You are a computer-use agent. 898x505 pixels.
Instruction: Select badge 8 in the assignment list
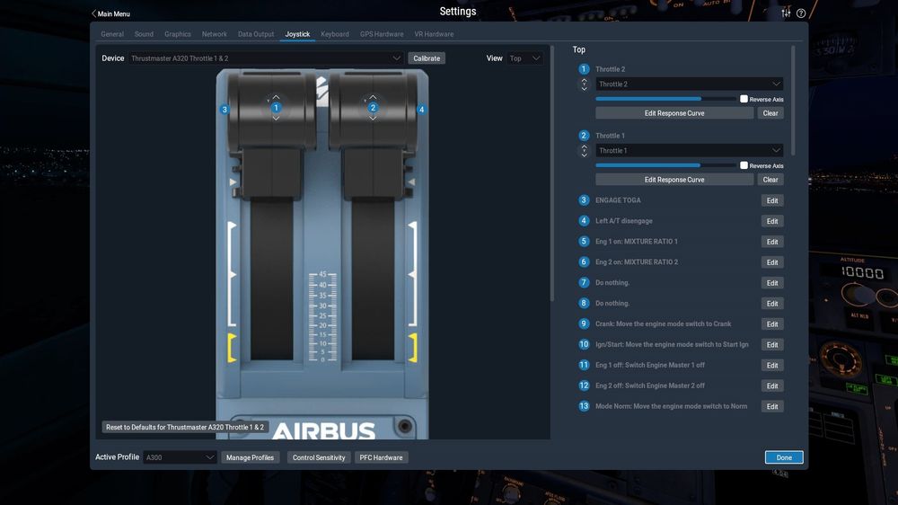click(x=584, y=303)
